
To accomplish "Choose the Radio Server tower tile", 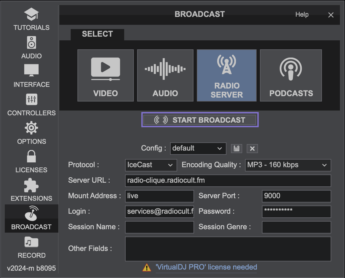I will pos(227,75).
